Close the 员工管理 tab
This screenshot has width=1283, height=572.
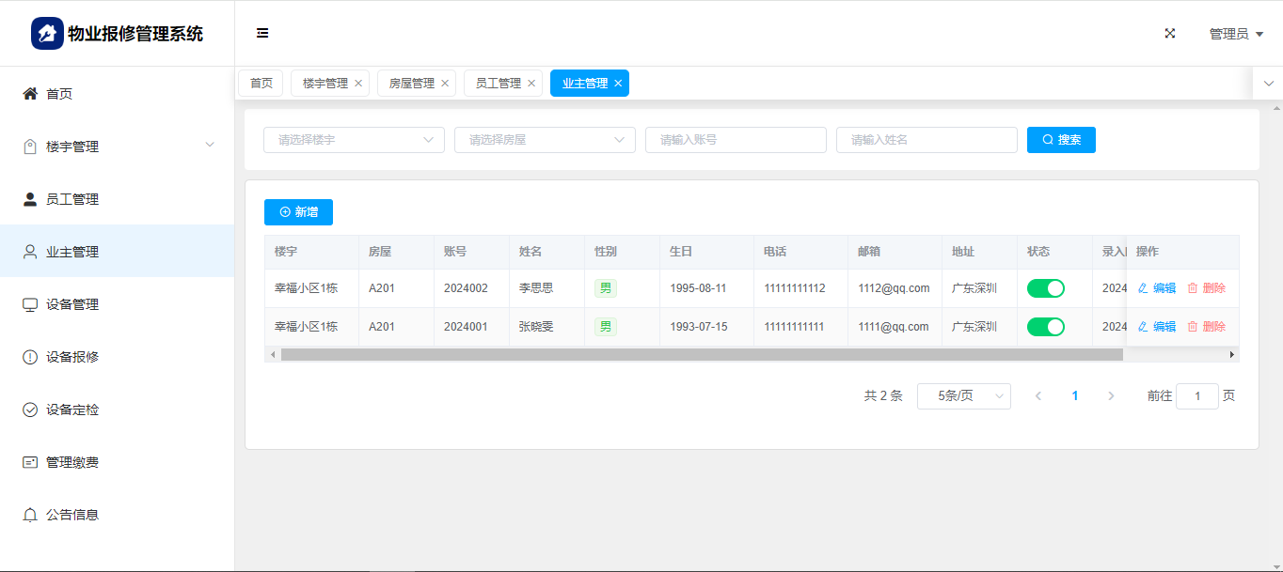531,84
